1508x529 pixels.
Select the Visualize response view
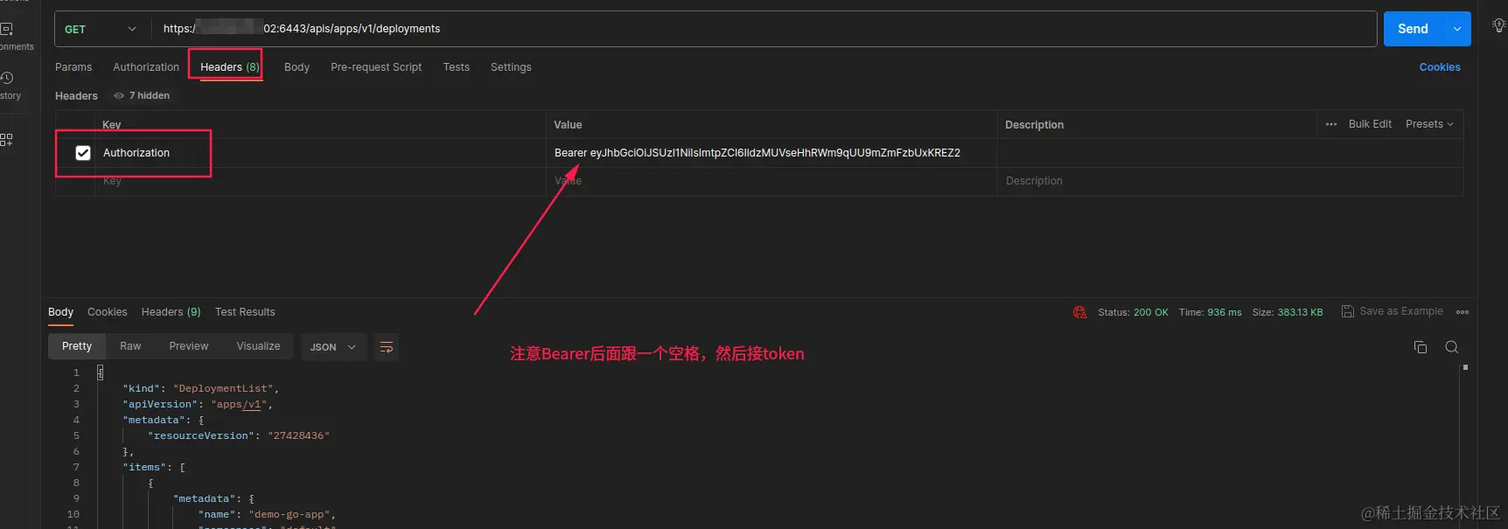(258, 346)
